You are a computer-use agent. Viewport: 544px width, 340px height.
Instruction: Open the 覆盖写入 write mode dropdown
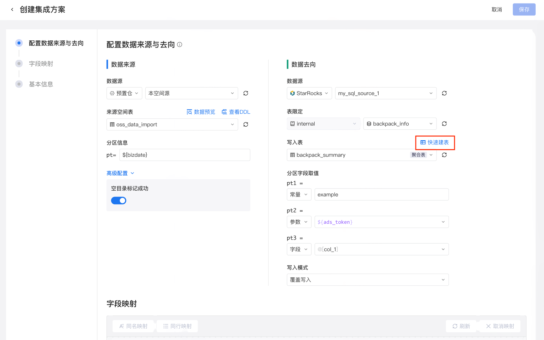coord(368,280)
